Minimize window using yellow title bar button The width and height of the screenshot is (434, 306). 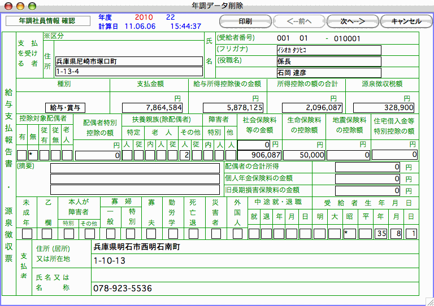pyautogui.click(x=19, y=5)
